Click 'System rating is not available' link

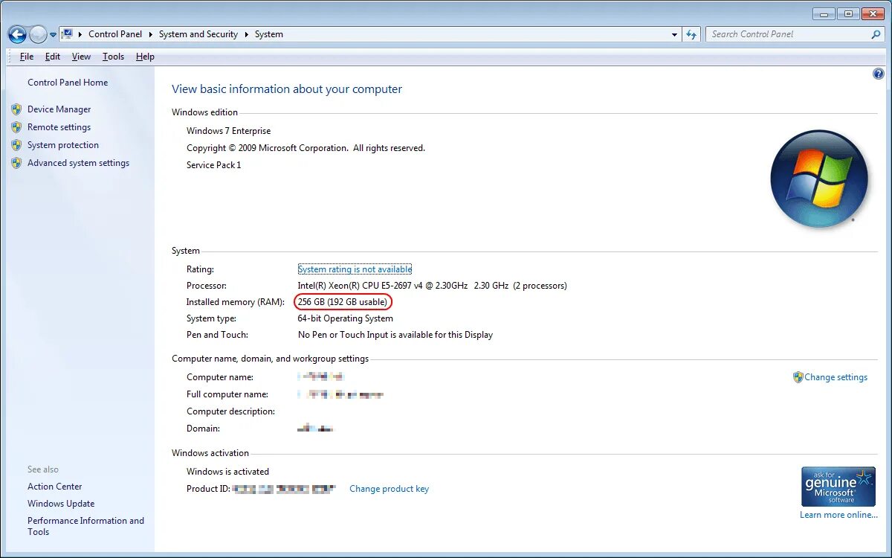tap(355, 269)
